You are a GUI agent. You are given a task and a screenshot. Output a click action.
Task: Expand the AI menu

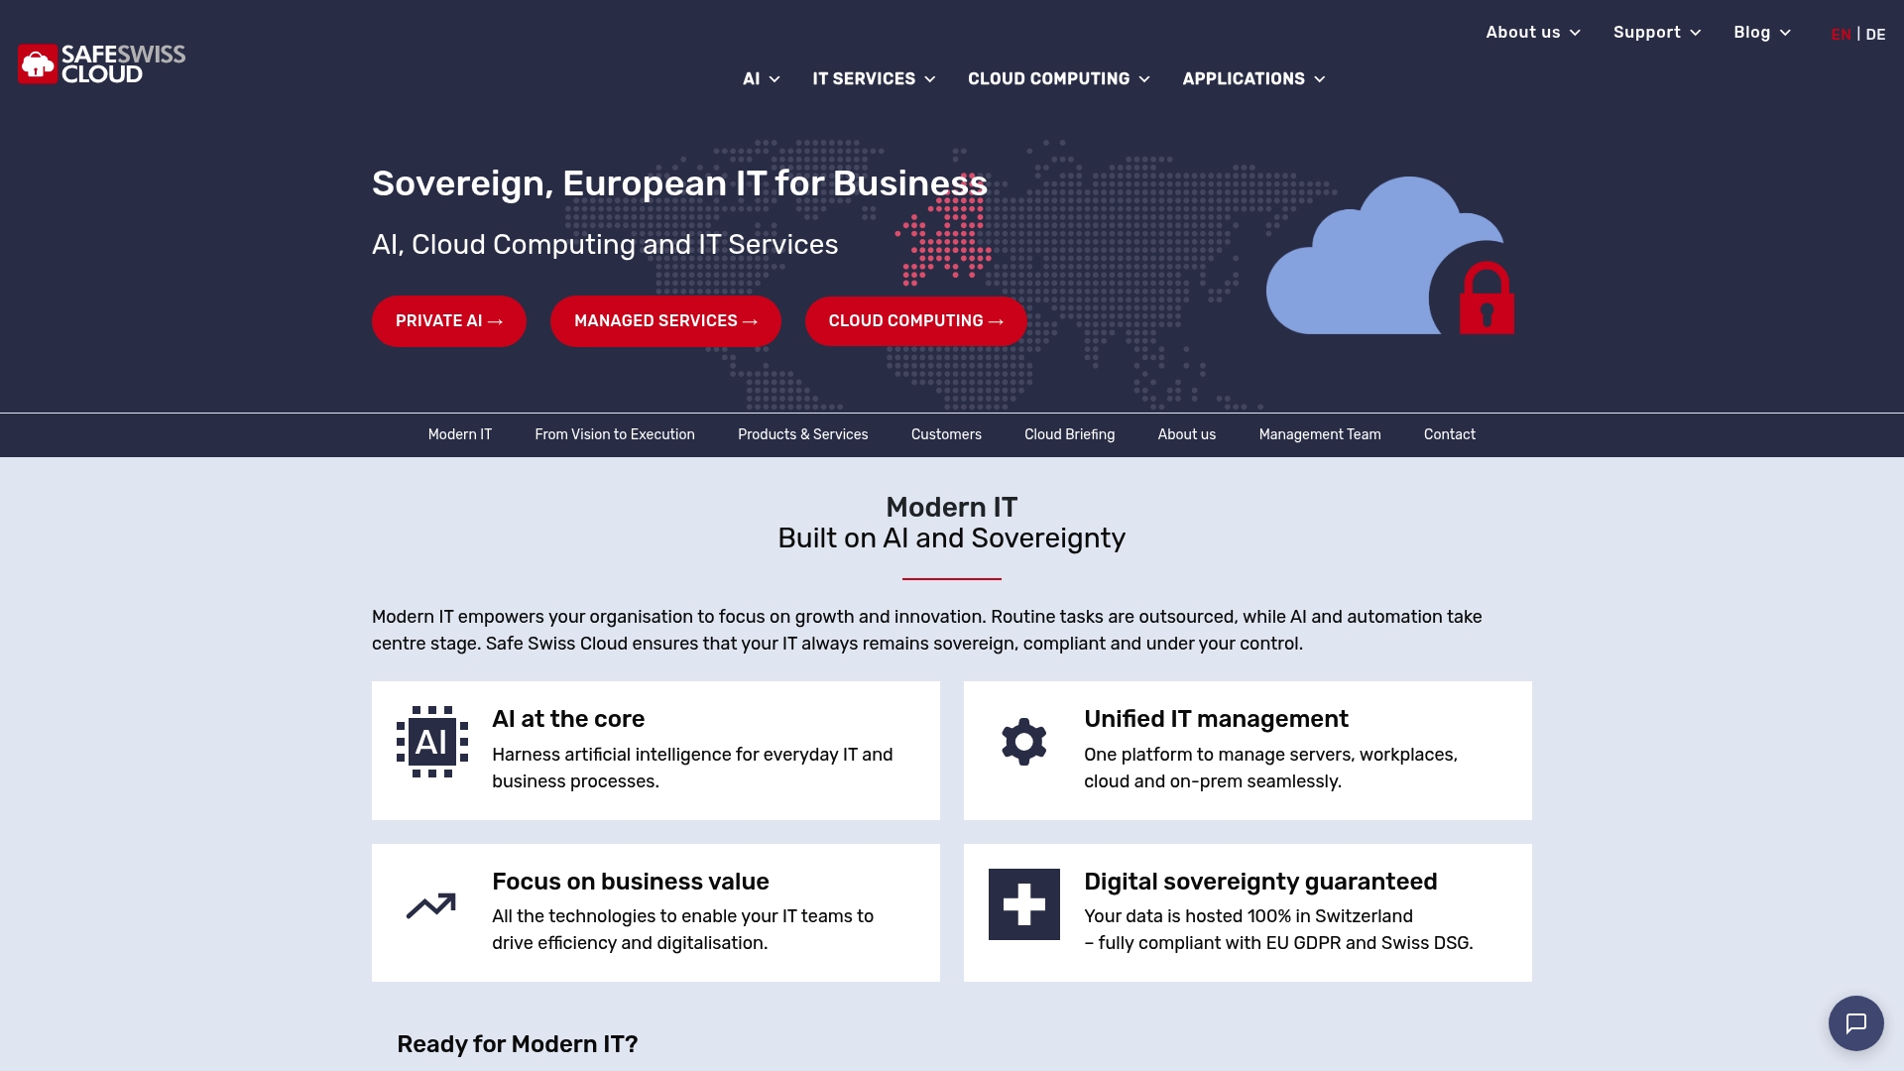[x=762, y=79]
